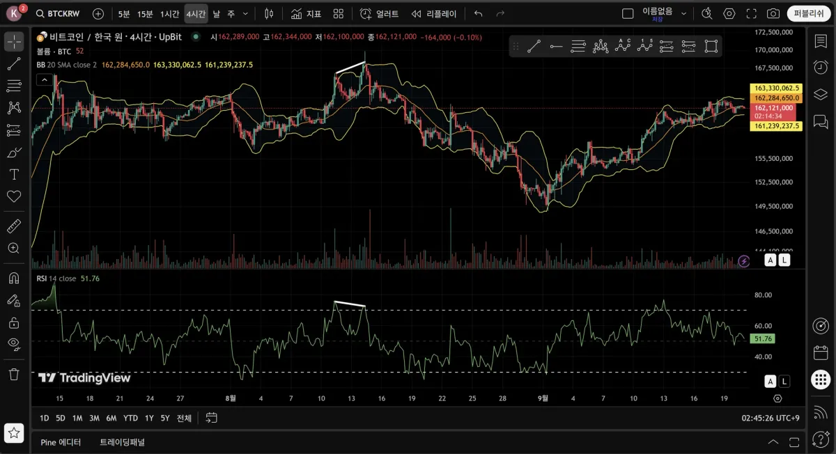This screenshot has height=454, width=836.
Task: Open the go to date calendar icon
Action: pos(212,418)
